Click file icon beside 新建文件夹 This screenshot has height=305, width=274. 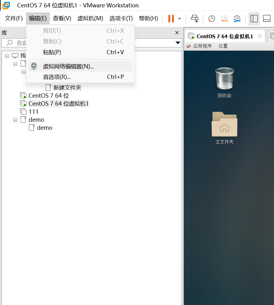[48, 87]
